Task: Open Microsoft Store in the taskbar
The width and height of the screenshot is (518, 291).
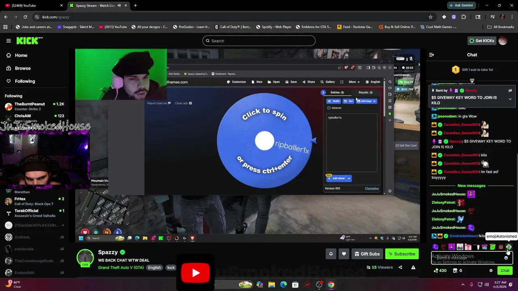Action: [295, 285]
